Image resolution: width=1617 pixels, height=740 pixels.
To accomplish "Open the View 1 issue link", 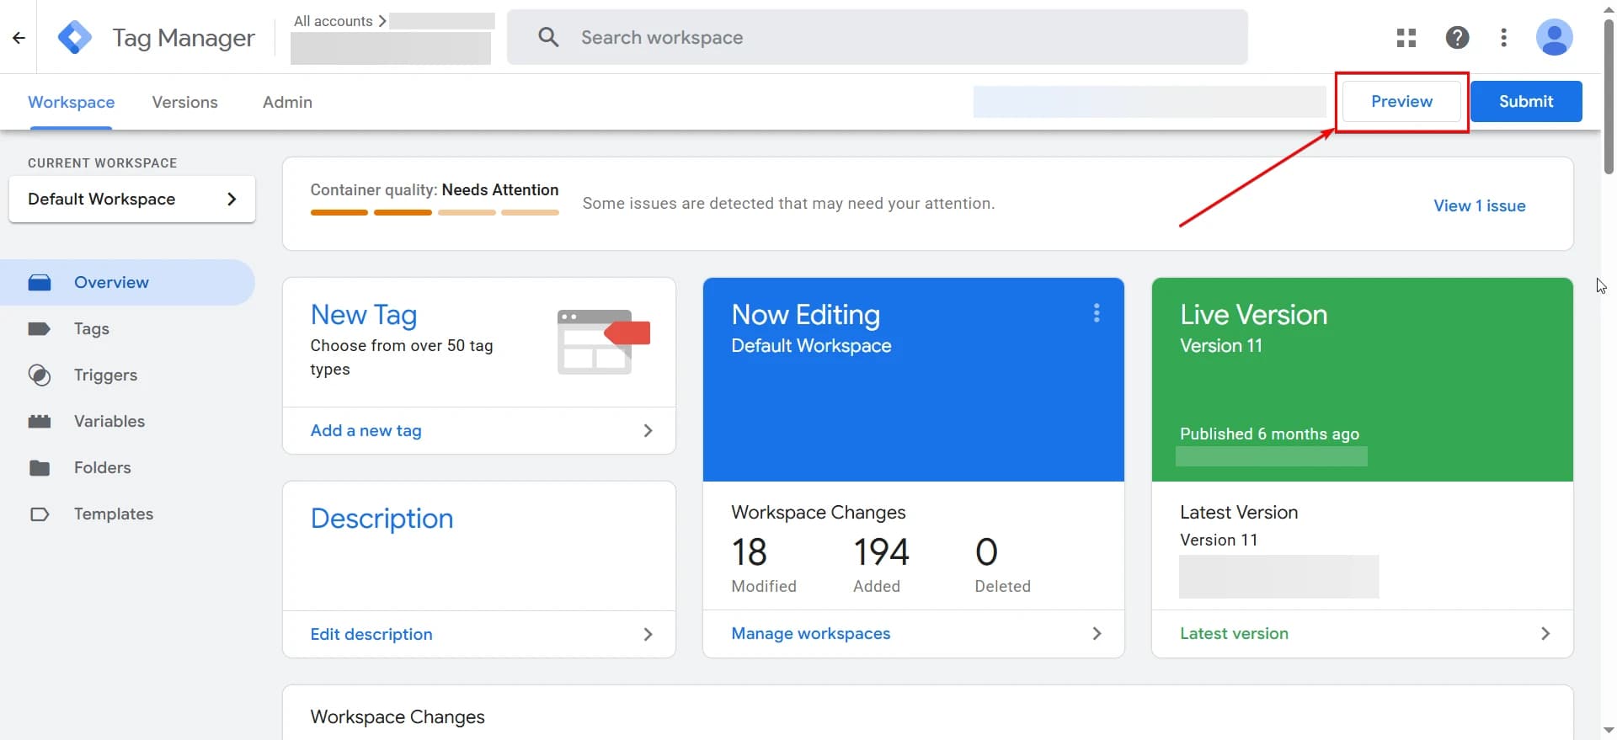I will point(1479,206).
